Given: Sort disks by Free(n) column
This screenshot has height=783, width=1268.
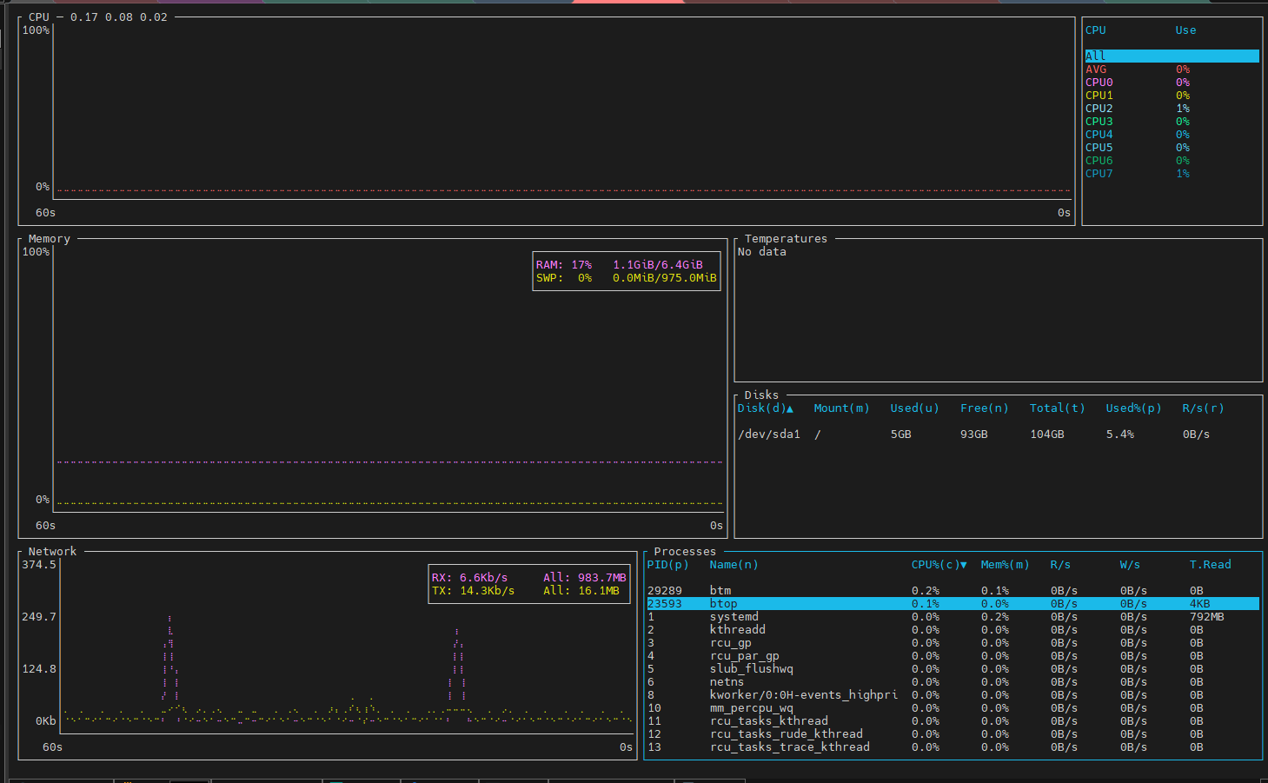Looking at the screenshot, I should pos(984,408).
